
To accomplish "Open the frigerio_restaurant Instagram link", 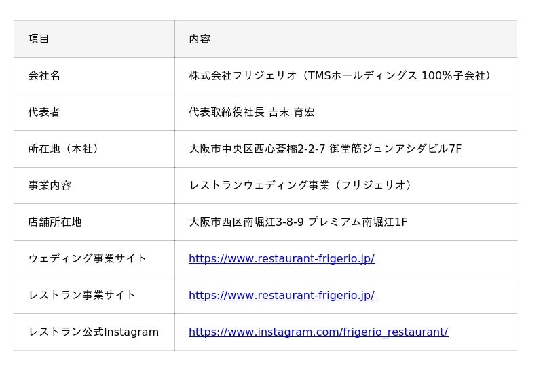I will pos(318,332).
